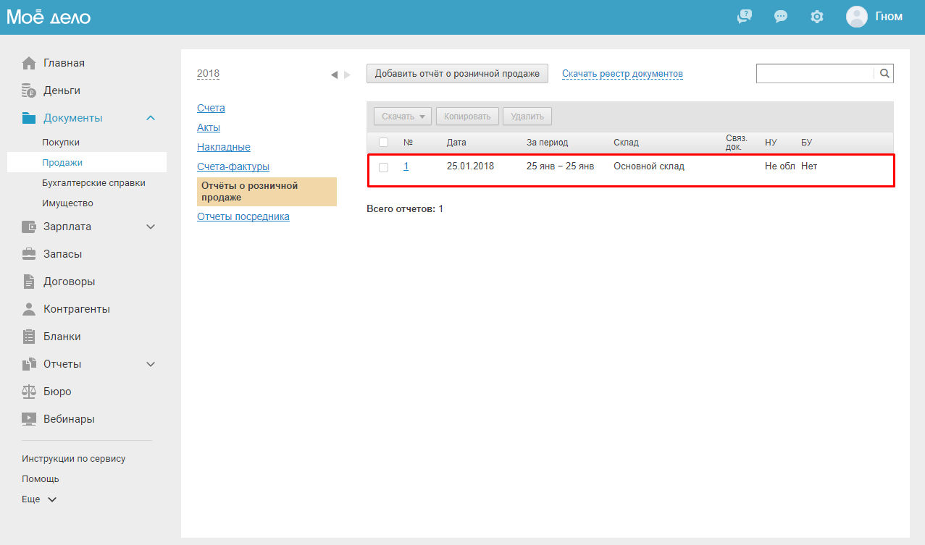
Task: Check the checkbox for report number 1
Action: (x=384, y=167)
